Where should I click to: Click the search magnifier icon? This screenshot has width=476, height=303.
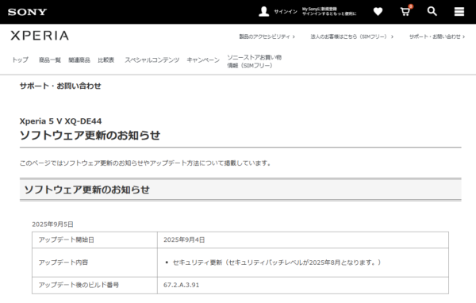pos(432,12)
